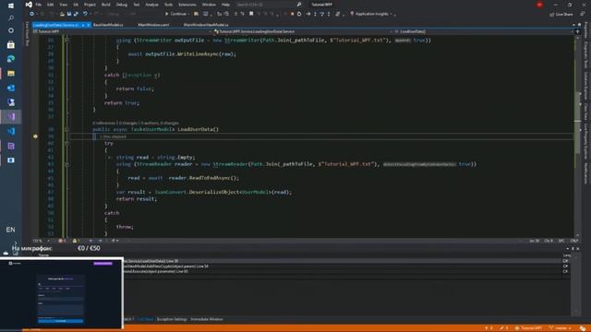Click the feedback icon next to Live Share
Image resolution: width=591 pixels, height=332 pixels.
click(583, 15)
